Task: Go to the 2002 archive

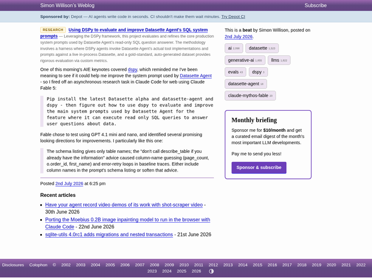Action: click(x=66, y=265)
